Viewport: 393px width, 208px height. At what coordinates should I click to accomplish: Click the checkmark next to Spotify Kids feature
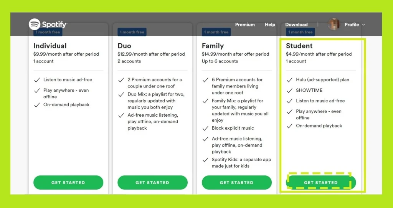(x=205, y=160)
